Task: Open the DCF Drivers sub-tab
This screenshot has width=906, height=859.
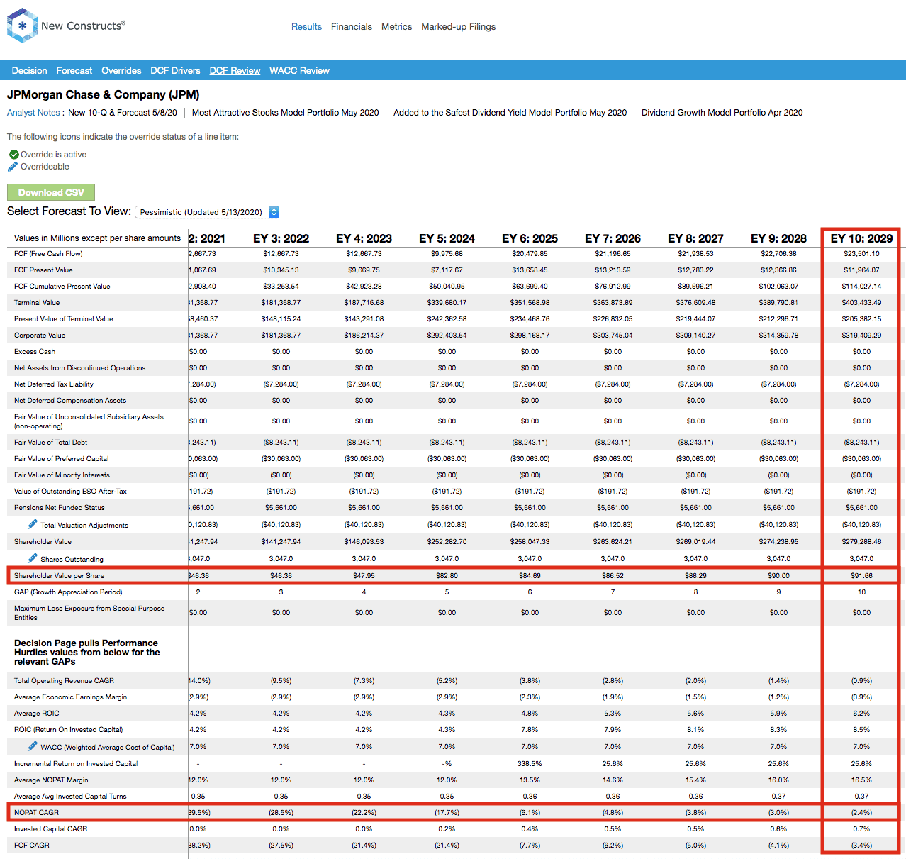Action: [x=175, y=71]
